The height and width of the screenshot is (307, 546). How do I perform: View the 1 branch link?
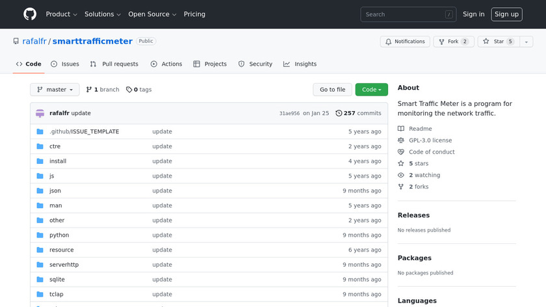(103, 90)
